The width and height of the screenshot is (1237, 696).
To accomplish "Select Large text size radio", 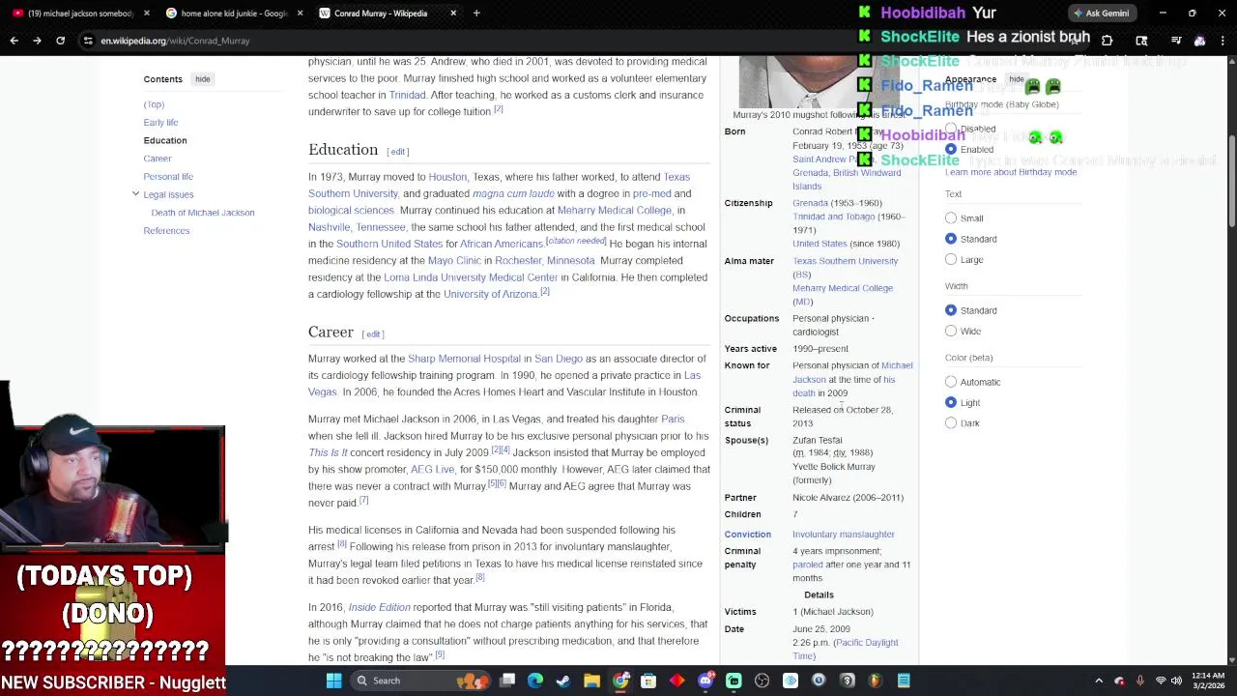I will pos(951,259).
